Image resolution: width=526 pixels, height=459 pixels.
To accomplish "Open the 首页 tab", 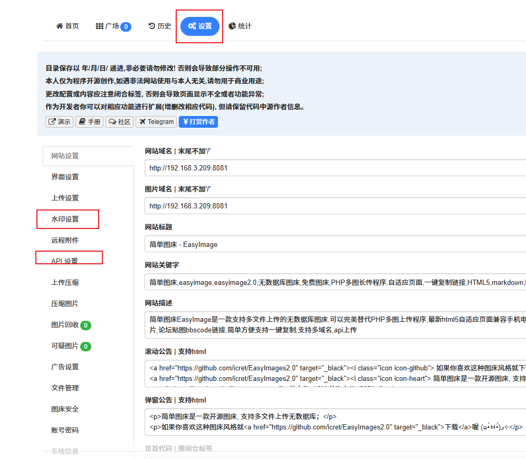I will click(68, 26).
